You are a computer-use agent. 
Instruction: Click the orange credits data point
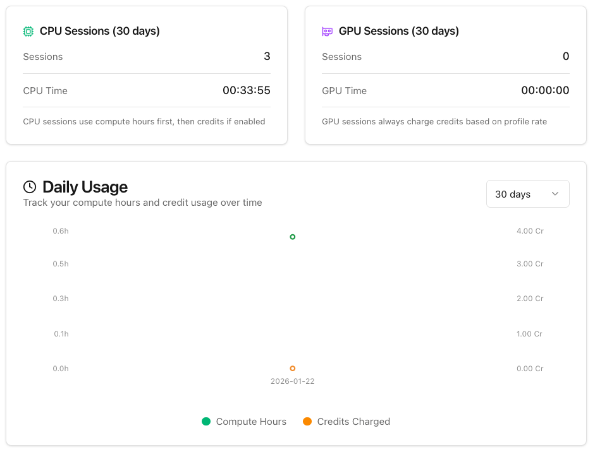click(x=293, y=369)
